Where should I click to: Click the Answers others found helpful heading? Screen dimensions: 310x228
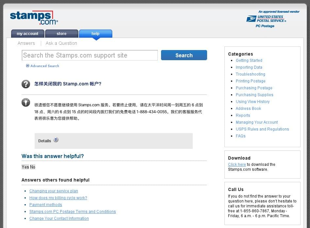click(55, 180)
